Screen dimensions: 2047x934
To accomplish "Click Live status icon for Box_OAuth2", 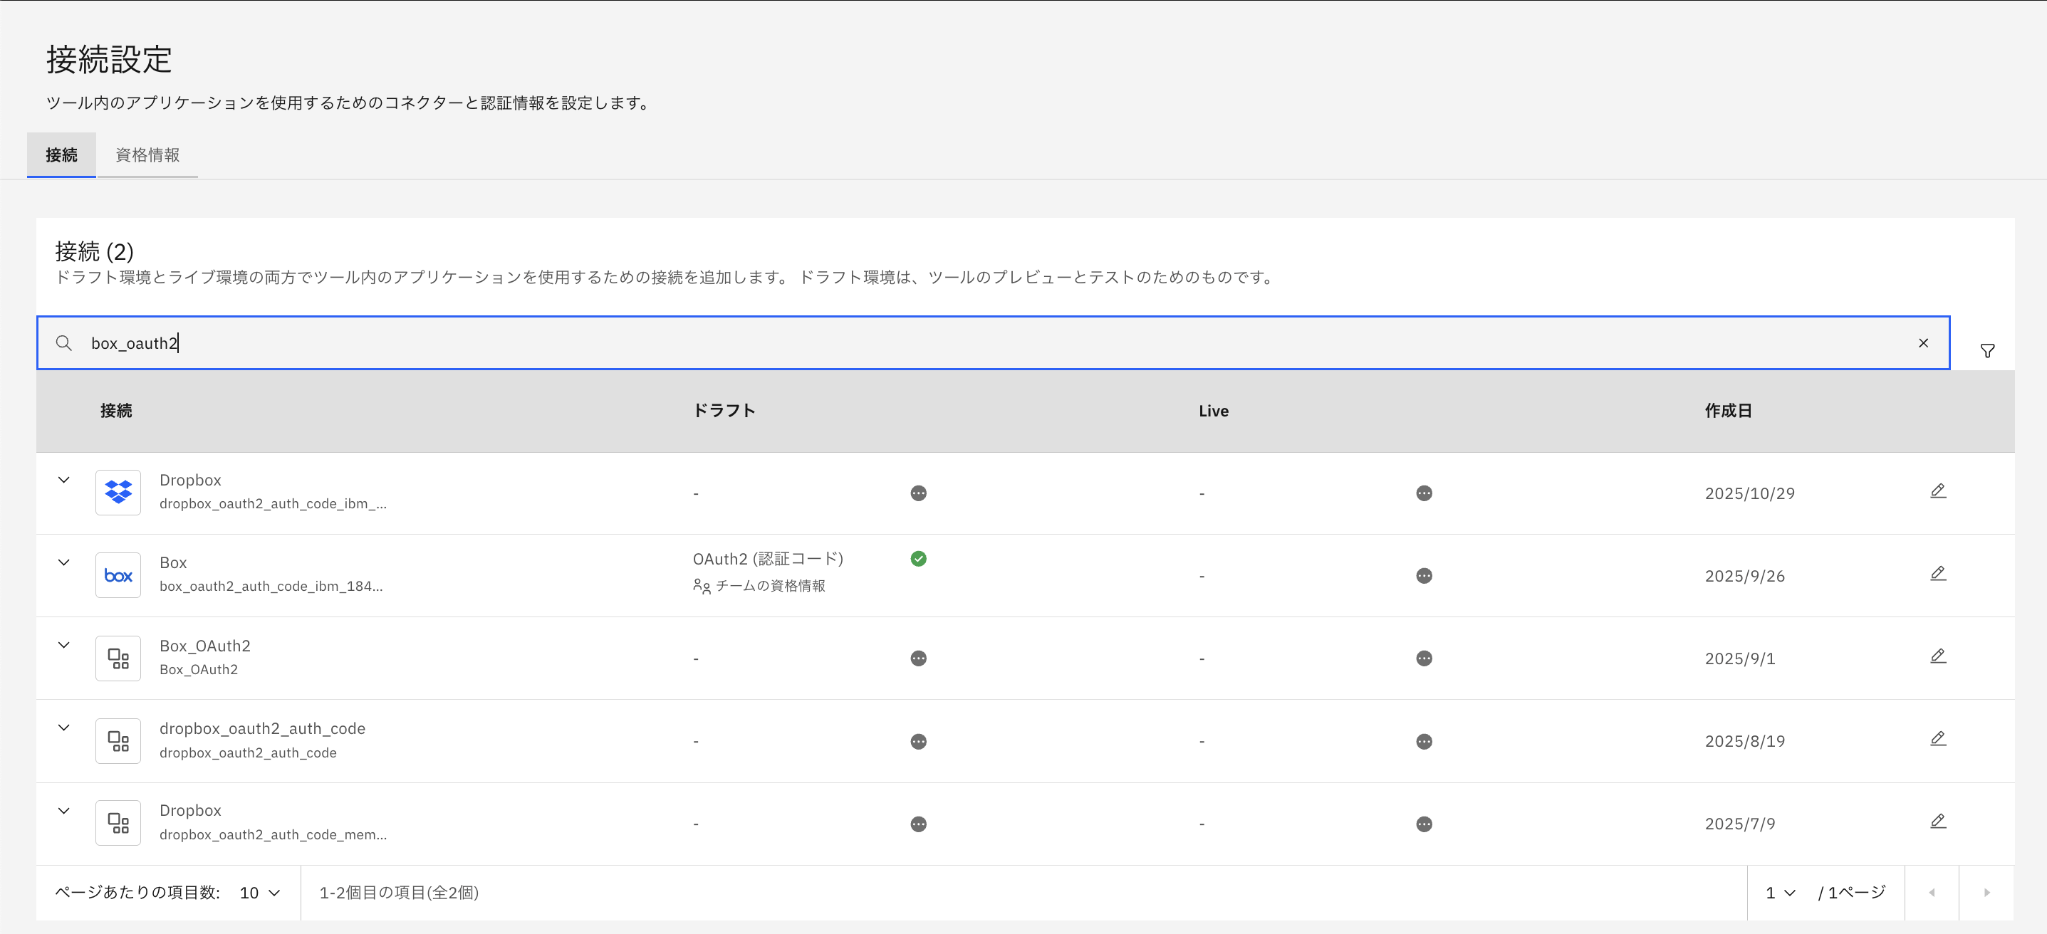I will (1423, 658).
